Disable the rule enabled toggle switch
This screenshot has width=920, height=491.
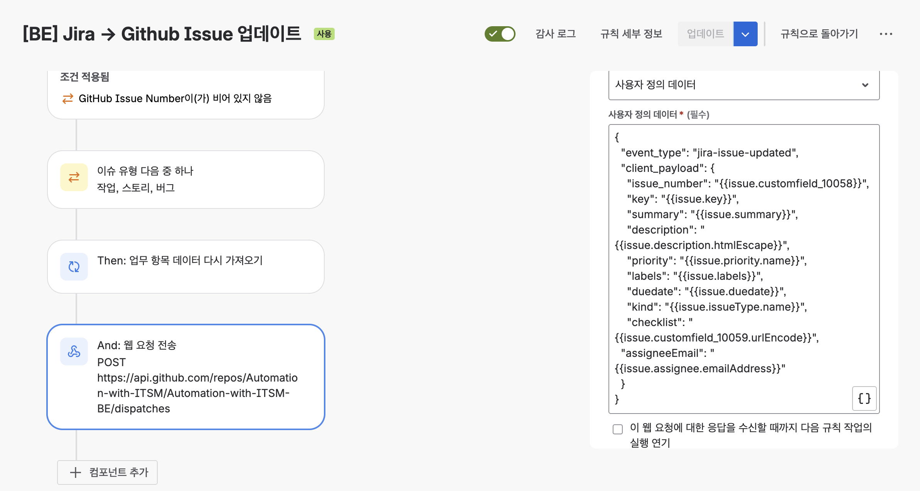(500, 34)
